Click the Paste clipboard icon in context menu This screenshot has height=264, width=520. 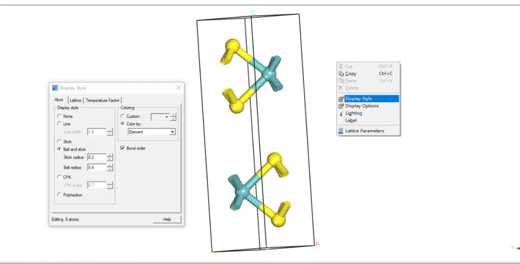[x=340, y=80]
